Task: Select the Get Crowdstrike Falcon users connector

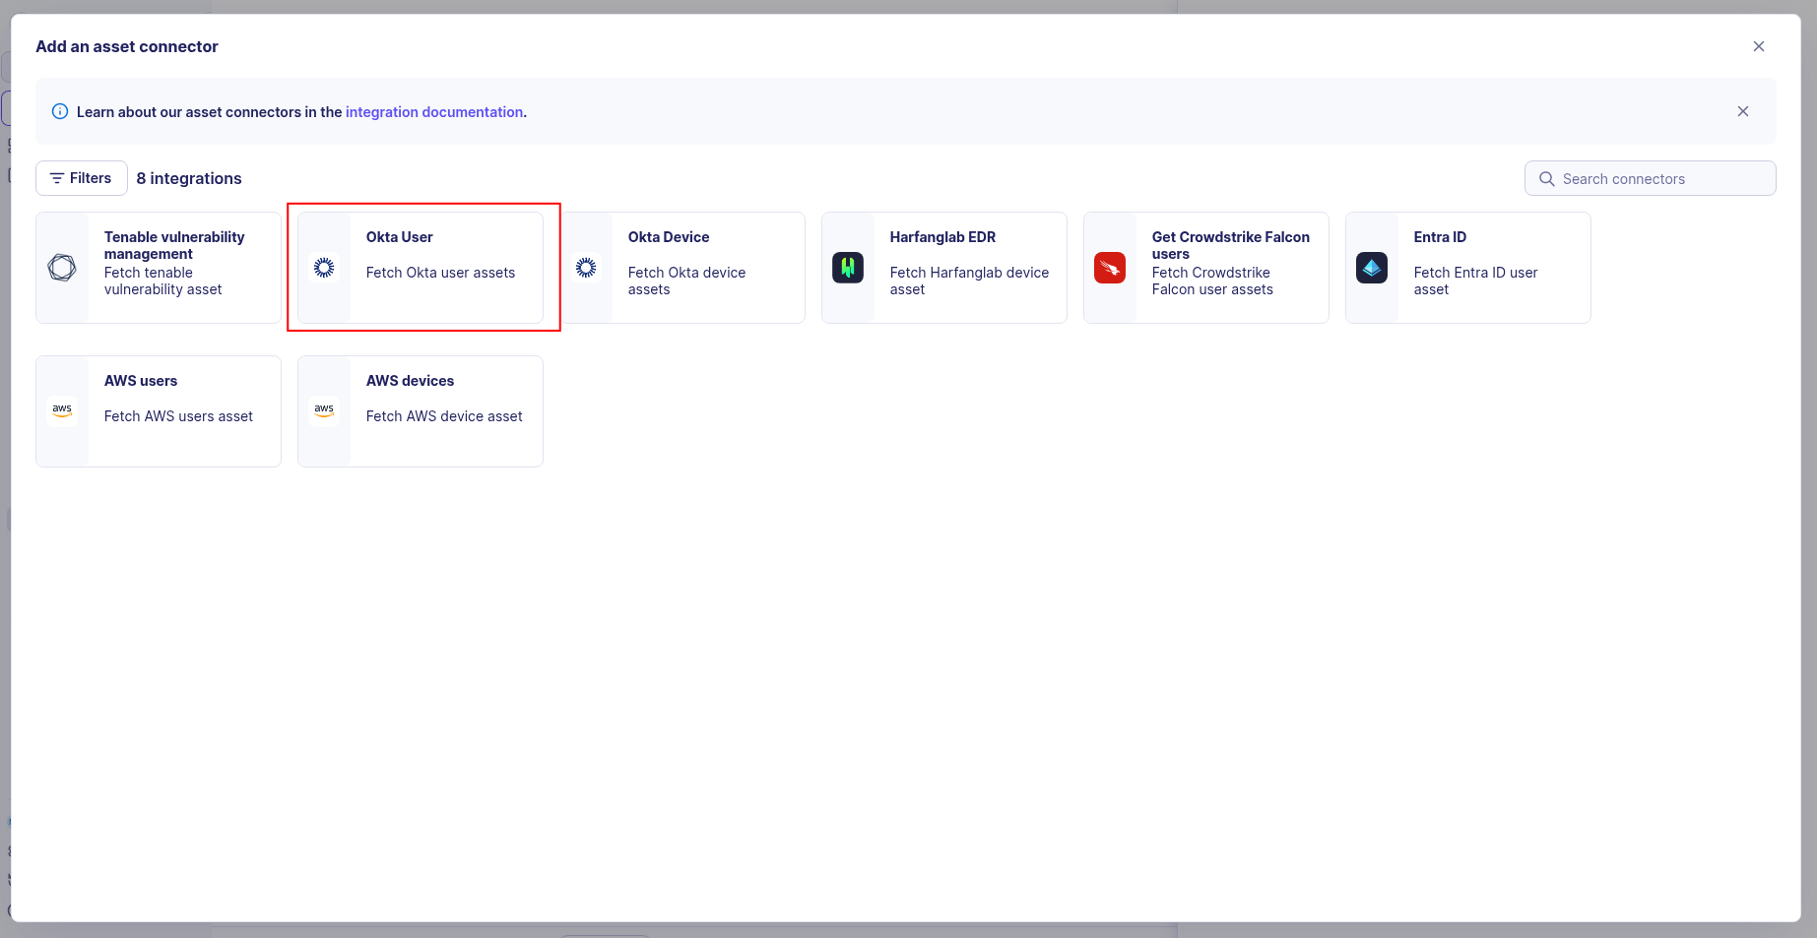Action: pos(1205,267)
